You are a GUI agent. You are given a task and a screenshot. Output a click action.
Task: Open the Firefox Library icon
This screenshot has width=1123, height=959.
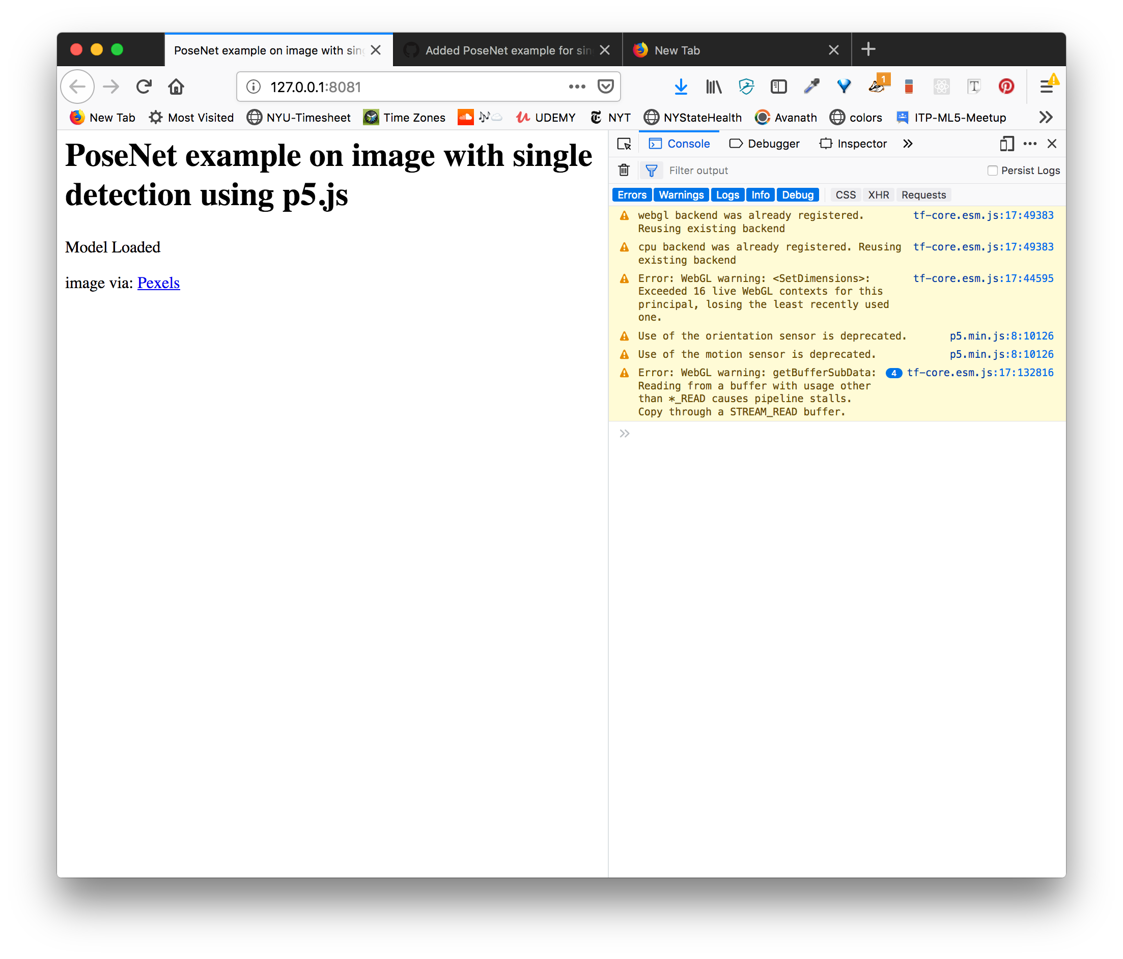[713, 86]
